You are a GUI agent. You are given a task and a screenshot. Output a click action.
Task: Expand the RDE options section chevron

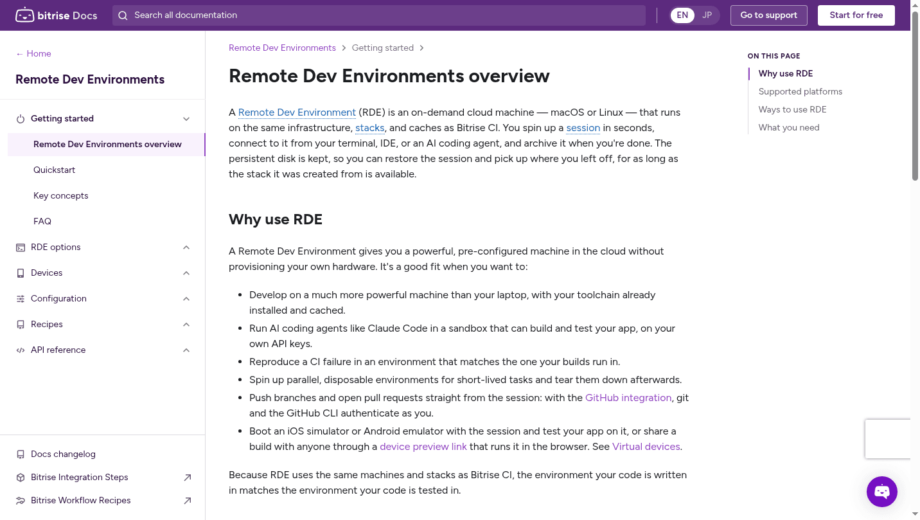coord(186,247)
